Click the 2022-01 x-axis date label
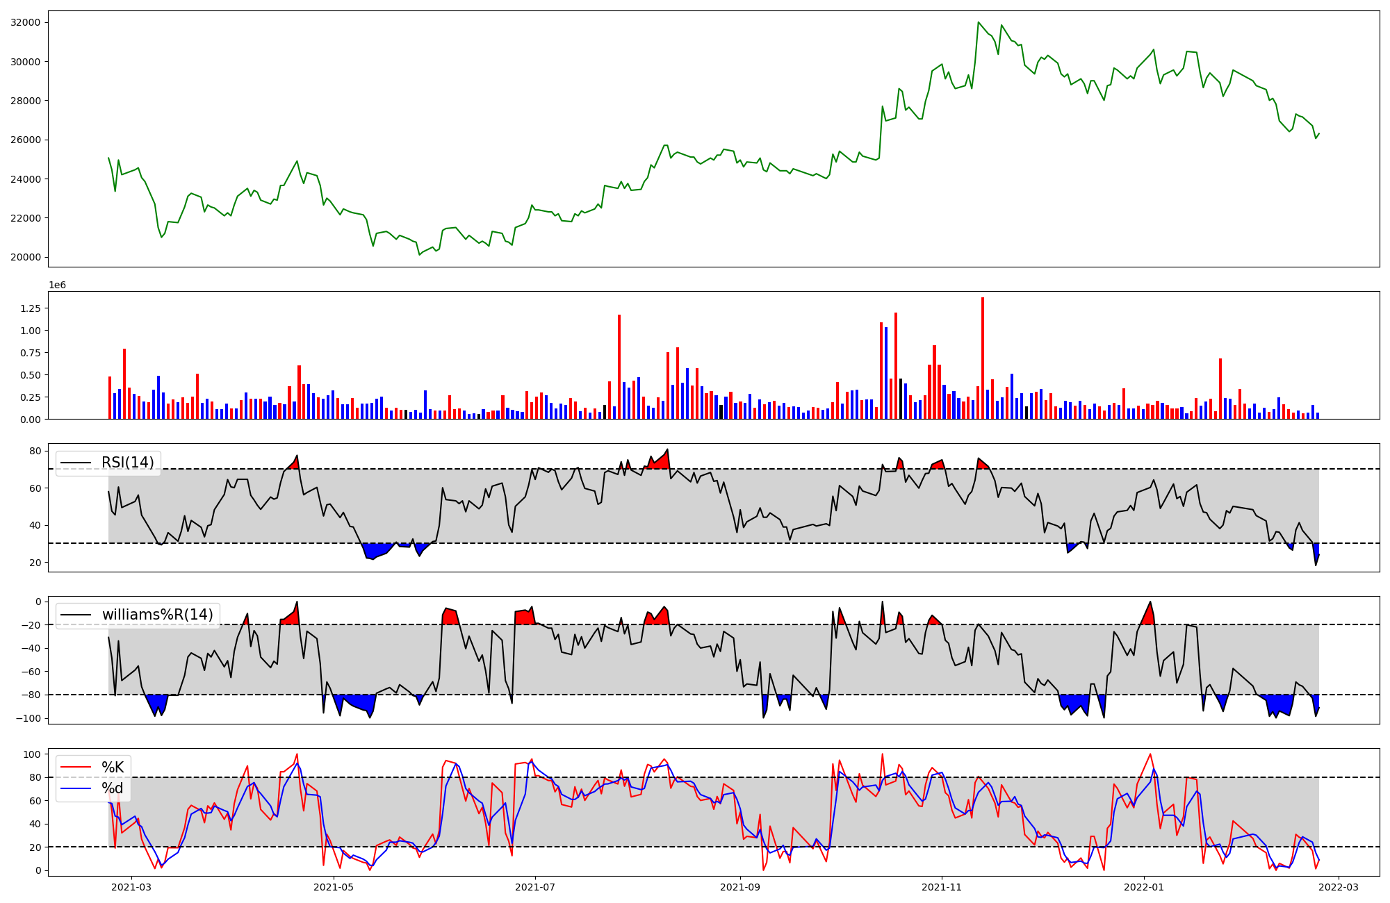This screenshot has height=903, width=1390. tap(1143, 887)
